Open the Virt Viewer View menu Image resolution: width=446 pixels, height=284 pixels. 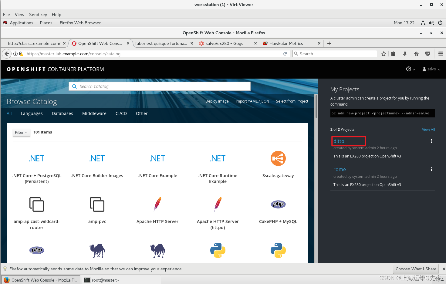19,15
